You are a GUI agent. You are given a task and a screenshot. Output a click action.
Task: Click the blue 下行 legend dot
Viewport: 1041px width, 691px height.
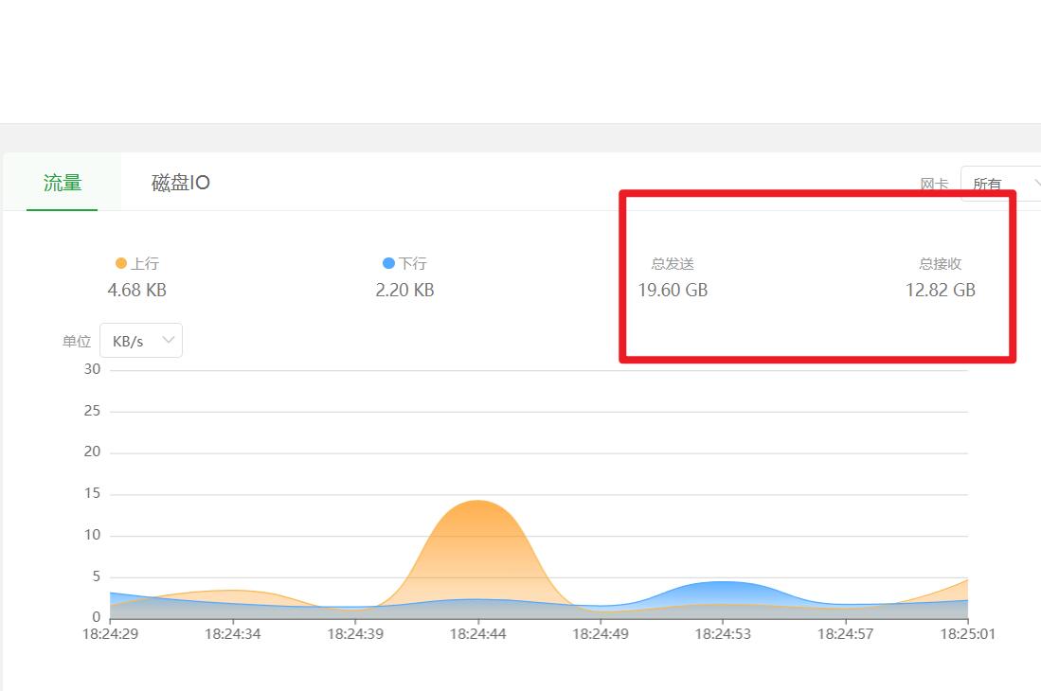point(389,263)
